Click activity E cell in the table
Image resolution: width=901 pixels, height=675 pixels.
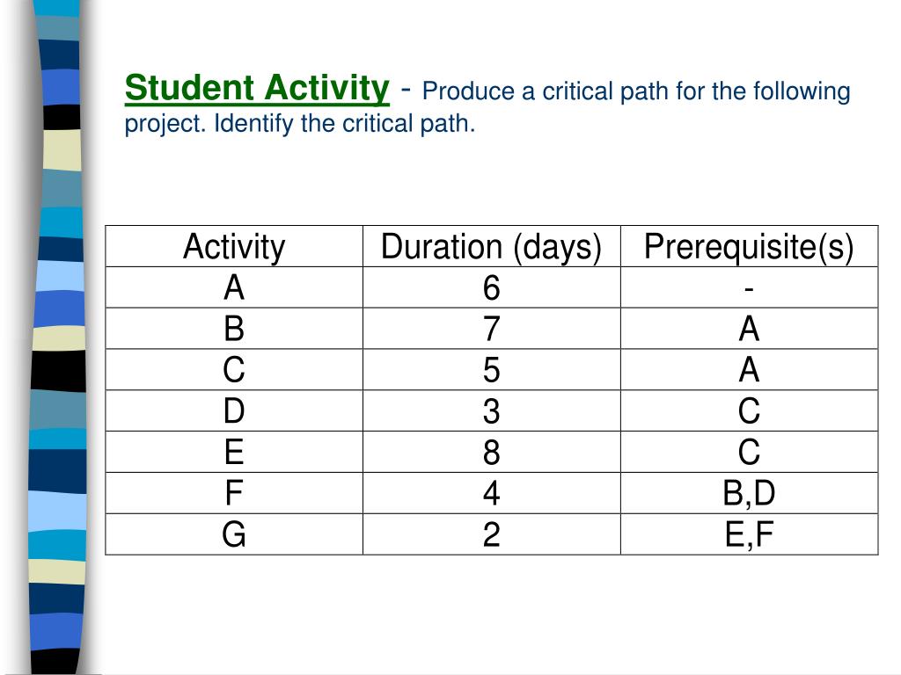[x=234, y=453]
